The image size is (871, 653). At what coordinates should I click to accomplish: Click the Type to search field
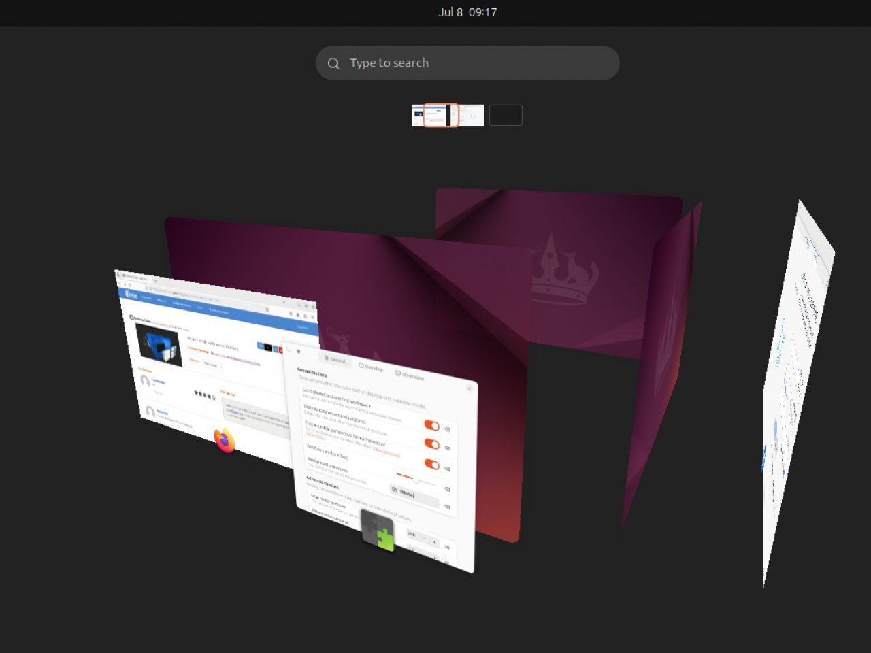467,63
